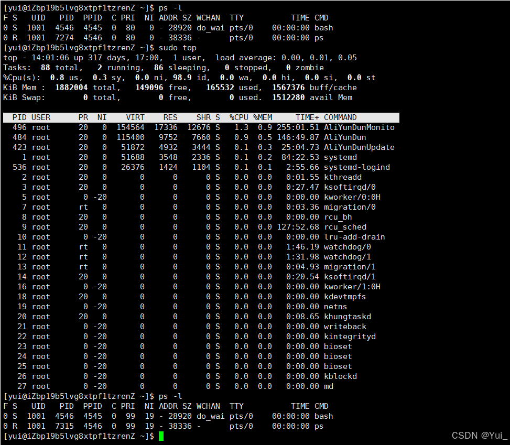The width and height of the screenshot is (510, 445).
Task: Click the load average value 0.05
Action: 348,58
